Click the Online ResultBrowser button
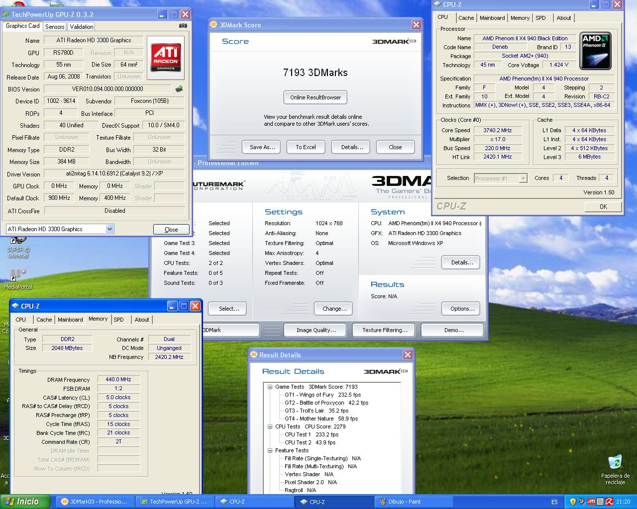Screen dimensions: 637x509 316,97
